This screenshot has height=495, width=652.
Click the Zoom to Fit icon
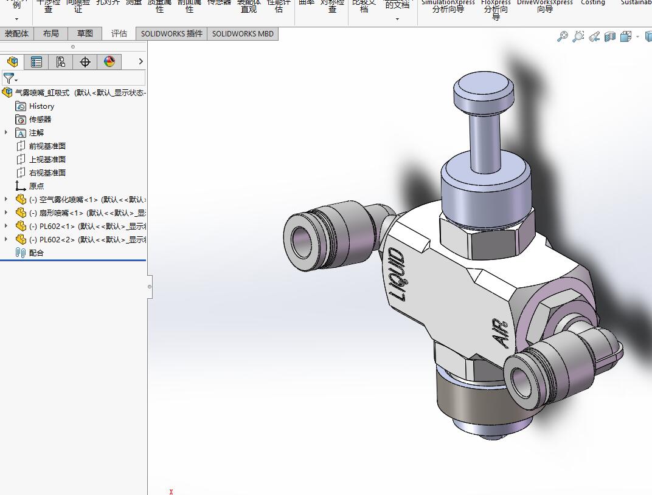[x=562, y=36]
